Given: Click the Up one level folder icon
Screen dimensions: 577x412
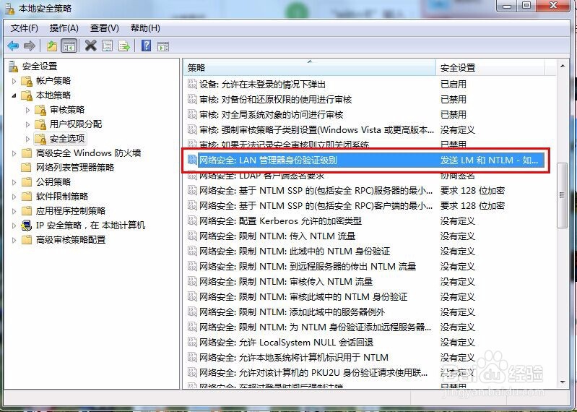Looking at the screenshot, I should [52, 46].
